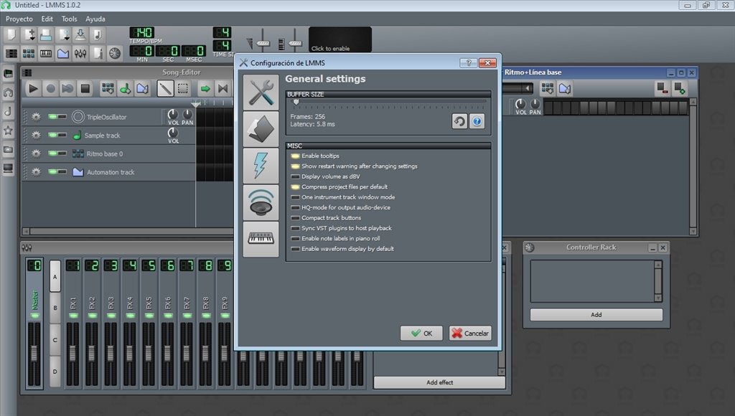Expand the beat/bassline selector in Ritmo+Línea base
Screen dimensions: 735x416
click(528, 88)
